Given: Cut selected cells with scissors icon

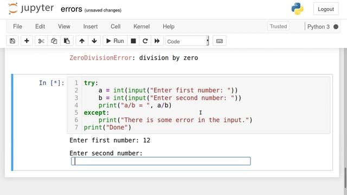Looking at the screenshot, I should pos(41,41).
